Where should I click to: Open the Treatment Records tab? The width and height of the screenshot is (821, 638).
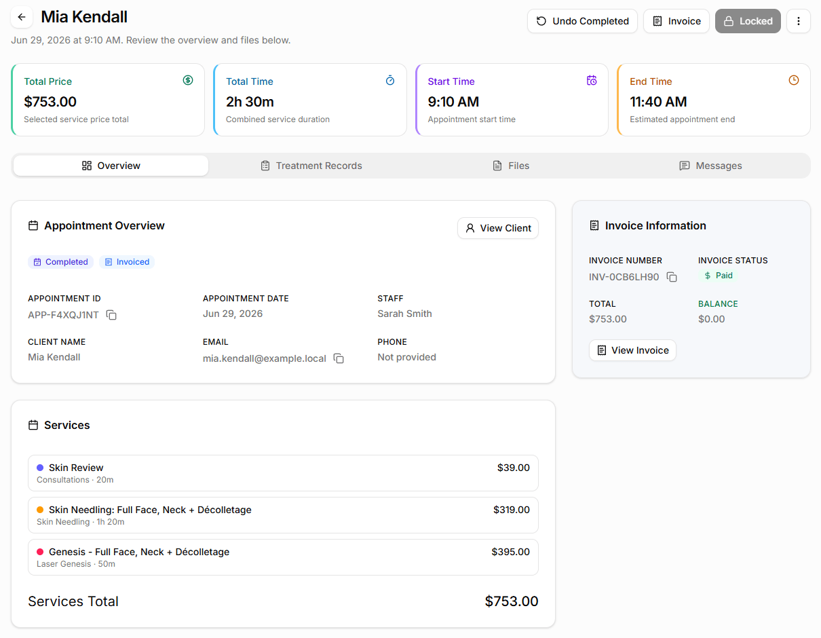pos(311,166)
